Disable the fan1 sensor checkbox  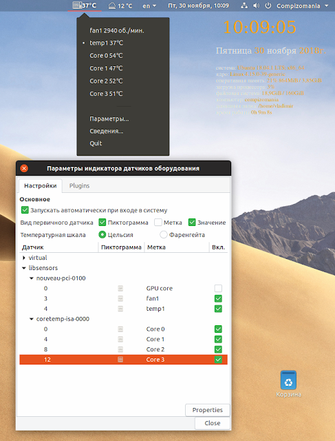coord(218,298)
